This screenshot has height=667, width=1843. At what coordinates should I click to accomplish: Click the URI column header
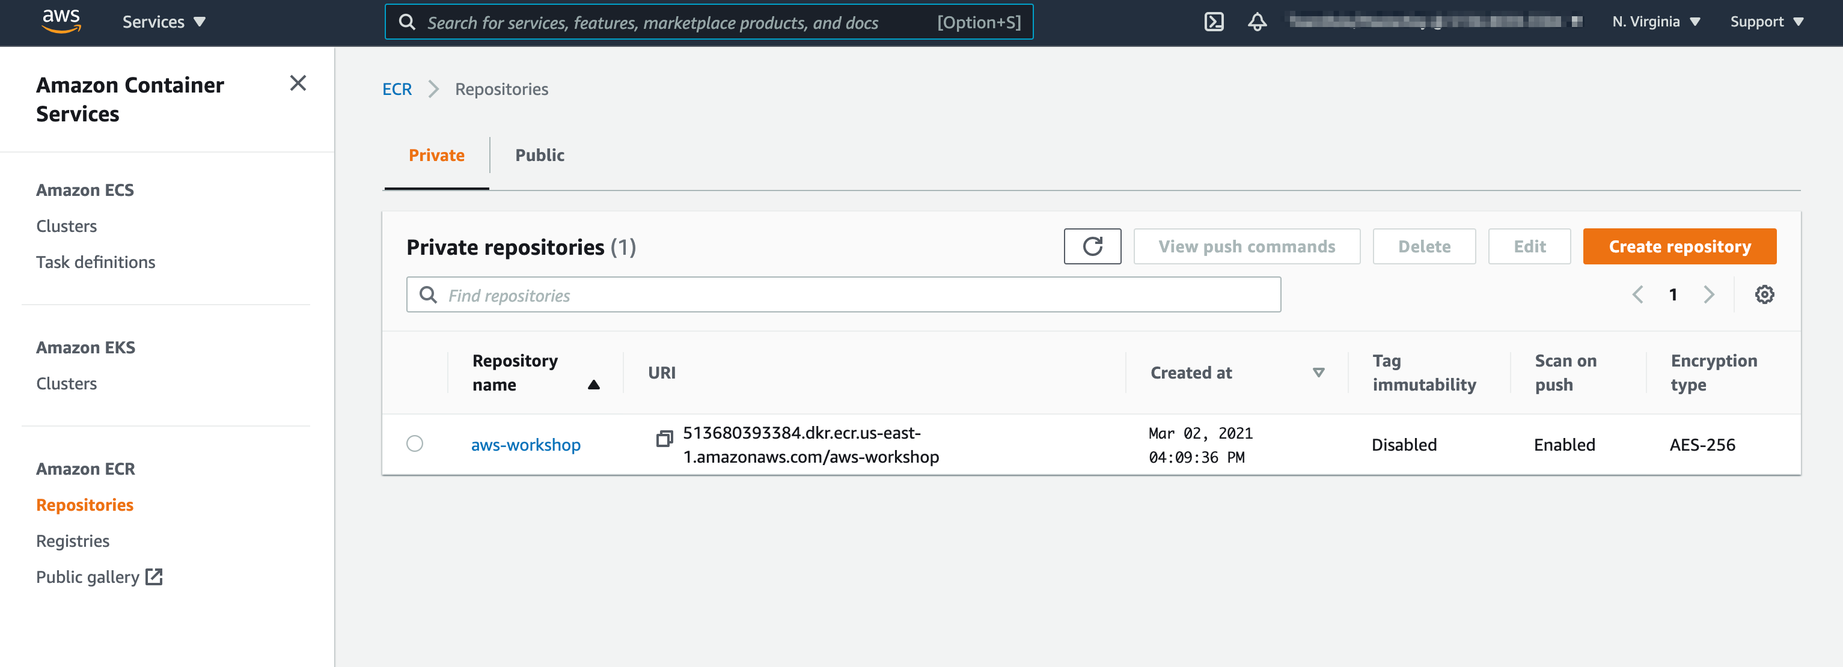(661, 373)
